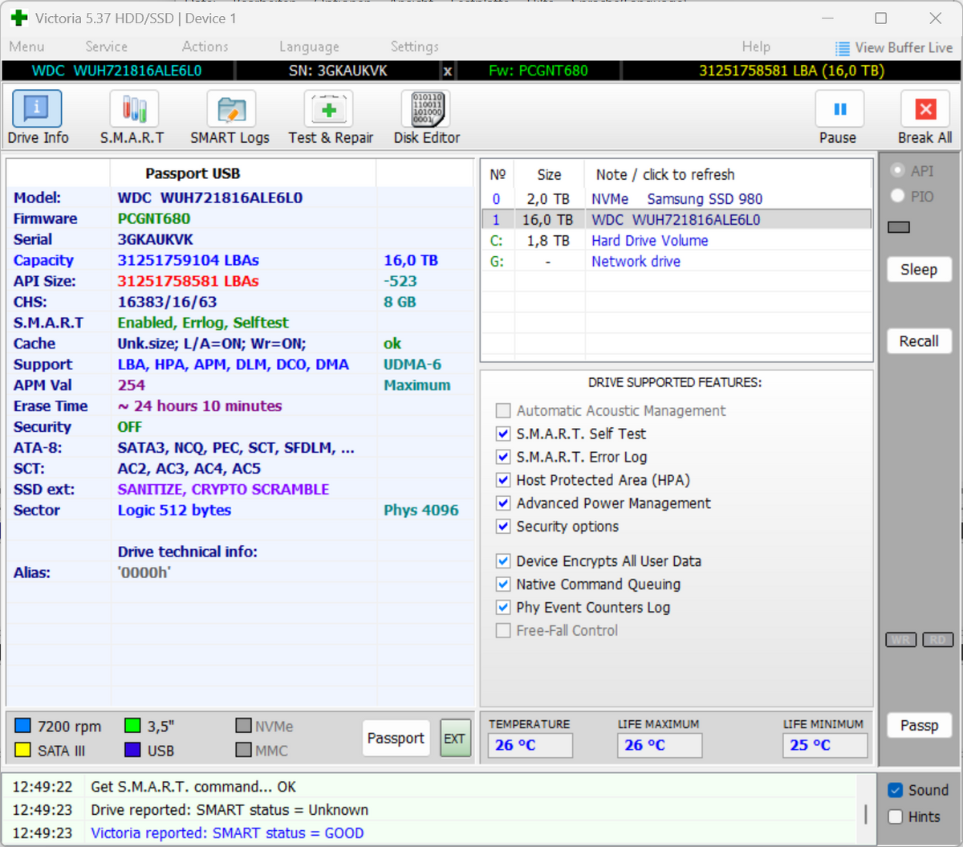Image resolution: width=963 pixels, height=847 pixels.
Task: Click the red Break All button
Action: 925,118
